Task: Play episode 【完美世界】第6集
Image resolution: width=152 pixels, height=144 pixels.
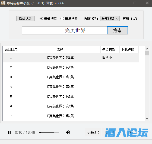Action: tap(71, 106)
